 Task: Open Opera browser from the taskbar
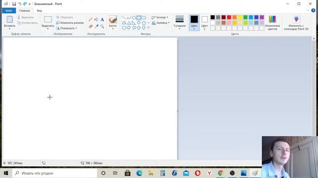(198, 173)
